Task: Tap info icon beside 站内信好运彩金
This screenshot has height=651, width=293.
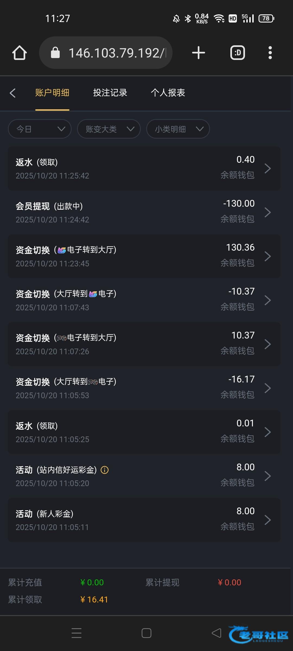Action: (x=105, y=470)
